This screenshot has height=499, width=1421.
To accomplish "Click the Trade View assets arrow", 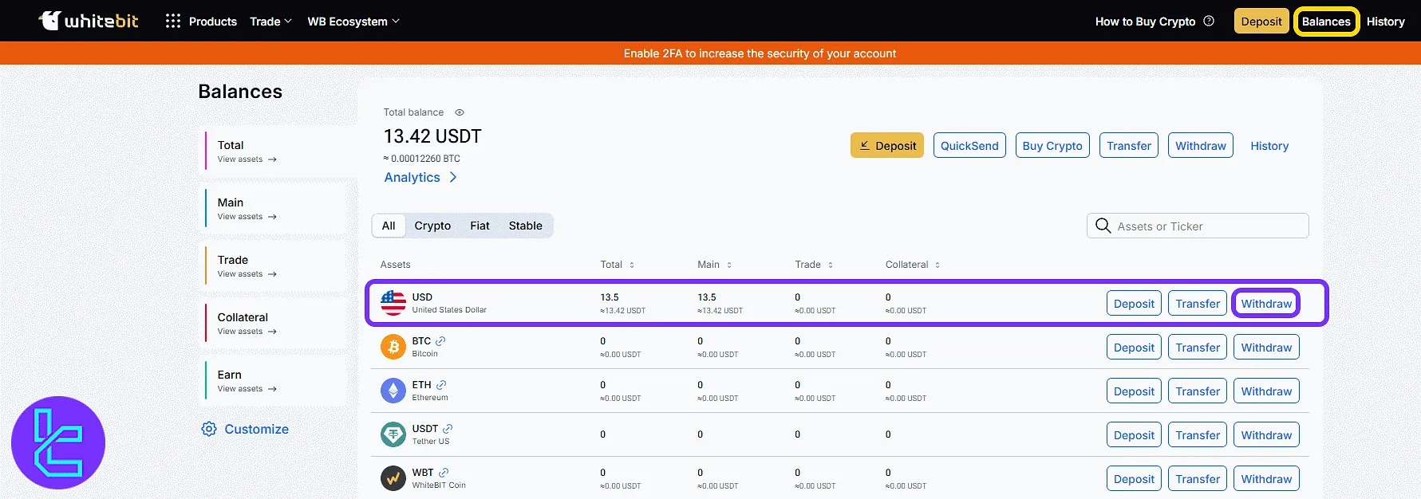I will 272,274.
